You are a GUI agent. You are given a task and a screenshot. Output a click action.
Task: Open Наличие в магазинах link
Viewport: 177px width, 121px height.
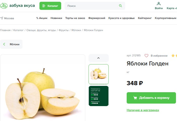point(143,110)
